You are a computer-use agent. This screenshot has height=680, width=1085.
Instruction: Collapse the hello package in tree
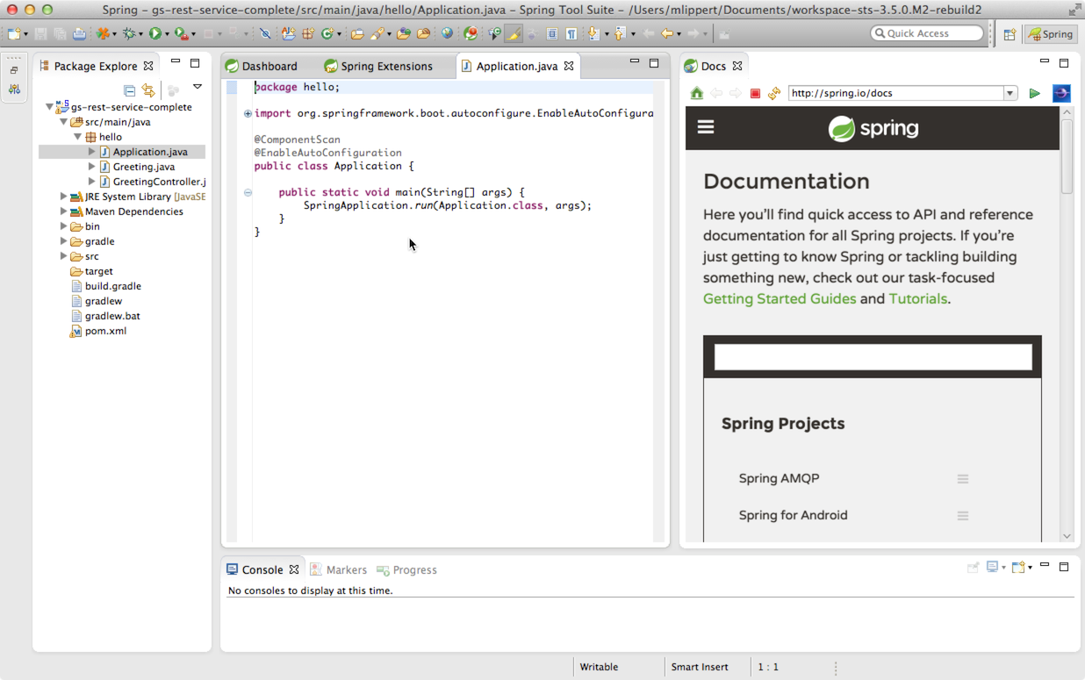pyautogui.click(x=77, y=137)
